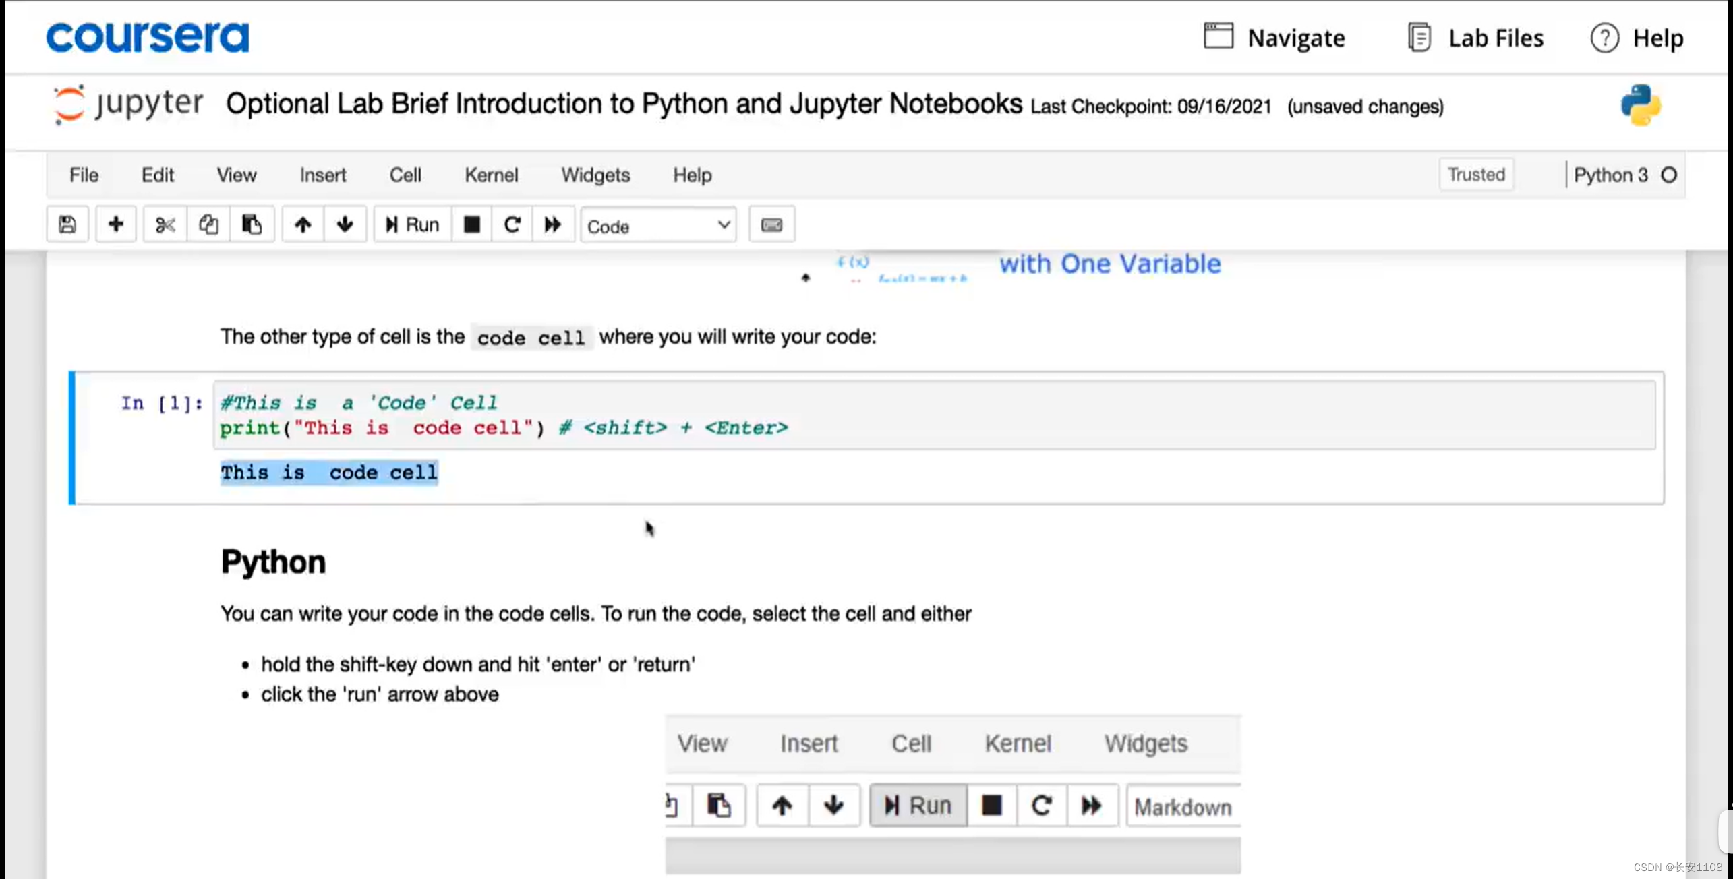Click the bullet "click the 'run' arrow above"
Screen dimensions: 1733x879
point(380,695)
